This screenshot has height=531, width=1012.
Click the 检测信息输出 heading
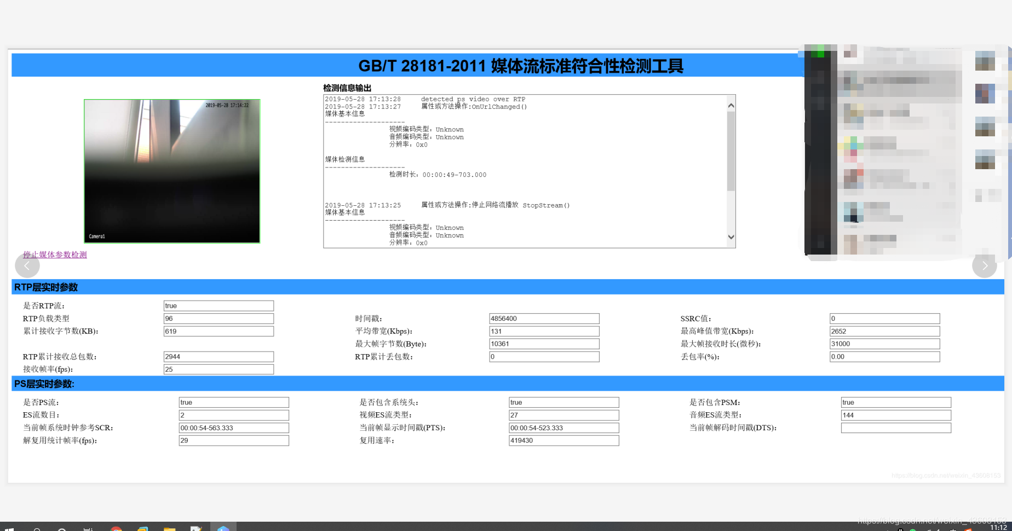pyautogui.click(x=347, y=88)
